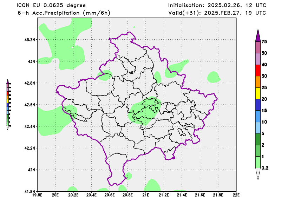Viewport: 281px width, 217px height.
Task: Click the longitude label "21.6E"
Action: (x=200, y=195)
